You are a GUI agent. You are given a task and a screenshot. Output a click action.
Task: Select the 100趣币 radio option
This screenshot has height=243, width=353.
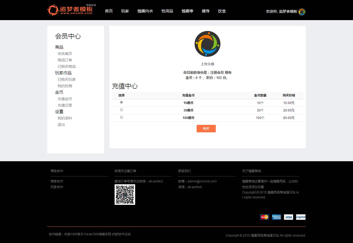pos(121,117)
